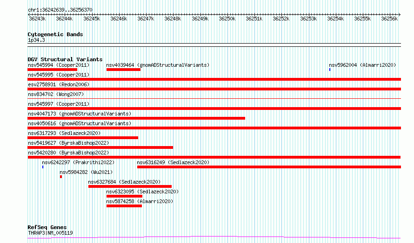Click the small red square under nsv5984282
The width and height of the screenshot is (414, 243).
[61, 177]
